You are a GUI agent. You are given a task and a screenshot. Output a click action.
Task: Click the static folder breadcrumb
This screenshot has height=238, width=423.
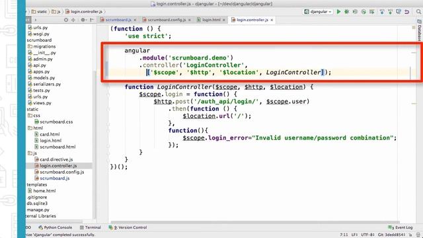(39, 12)
